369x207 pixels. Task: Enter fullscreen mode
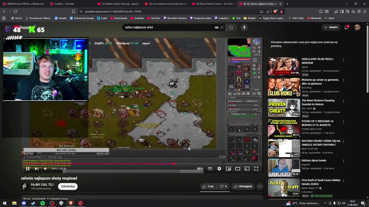[256, 169]
